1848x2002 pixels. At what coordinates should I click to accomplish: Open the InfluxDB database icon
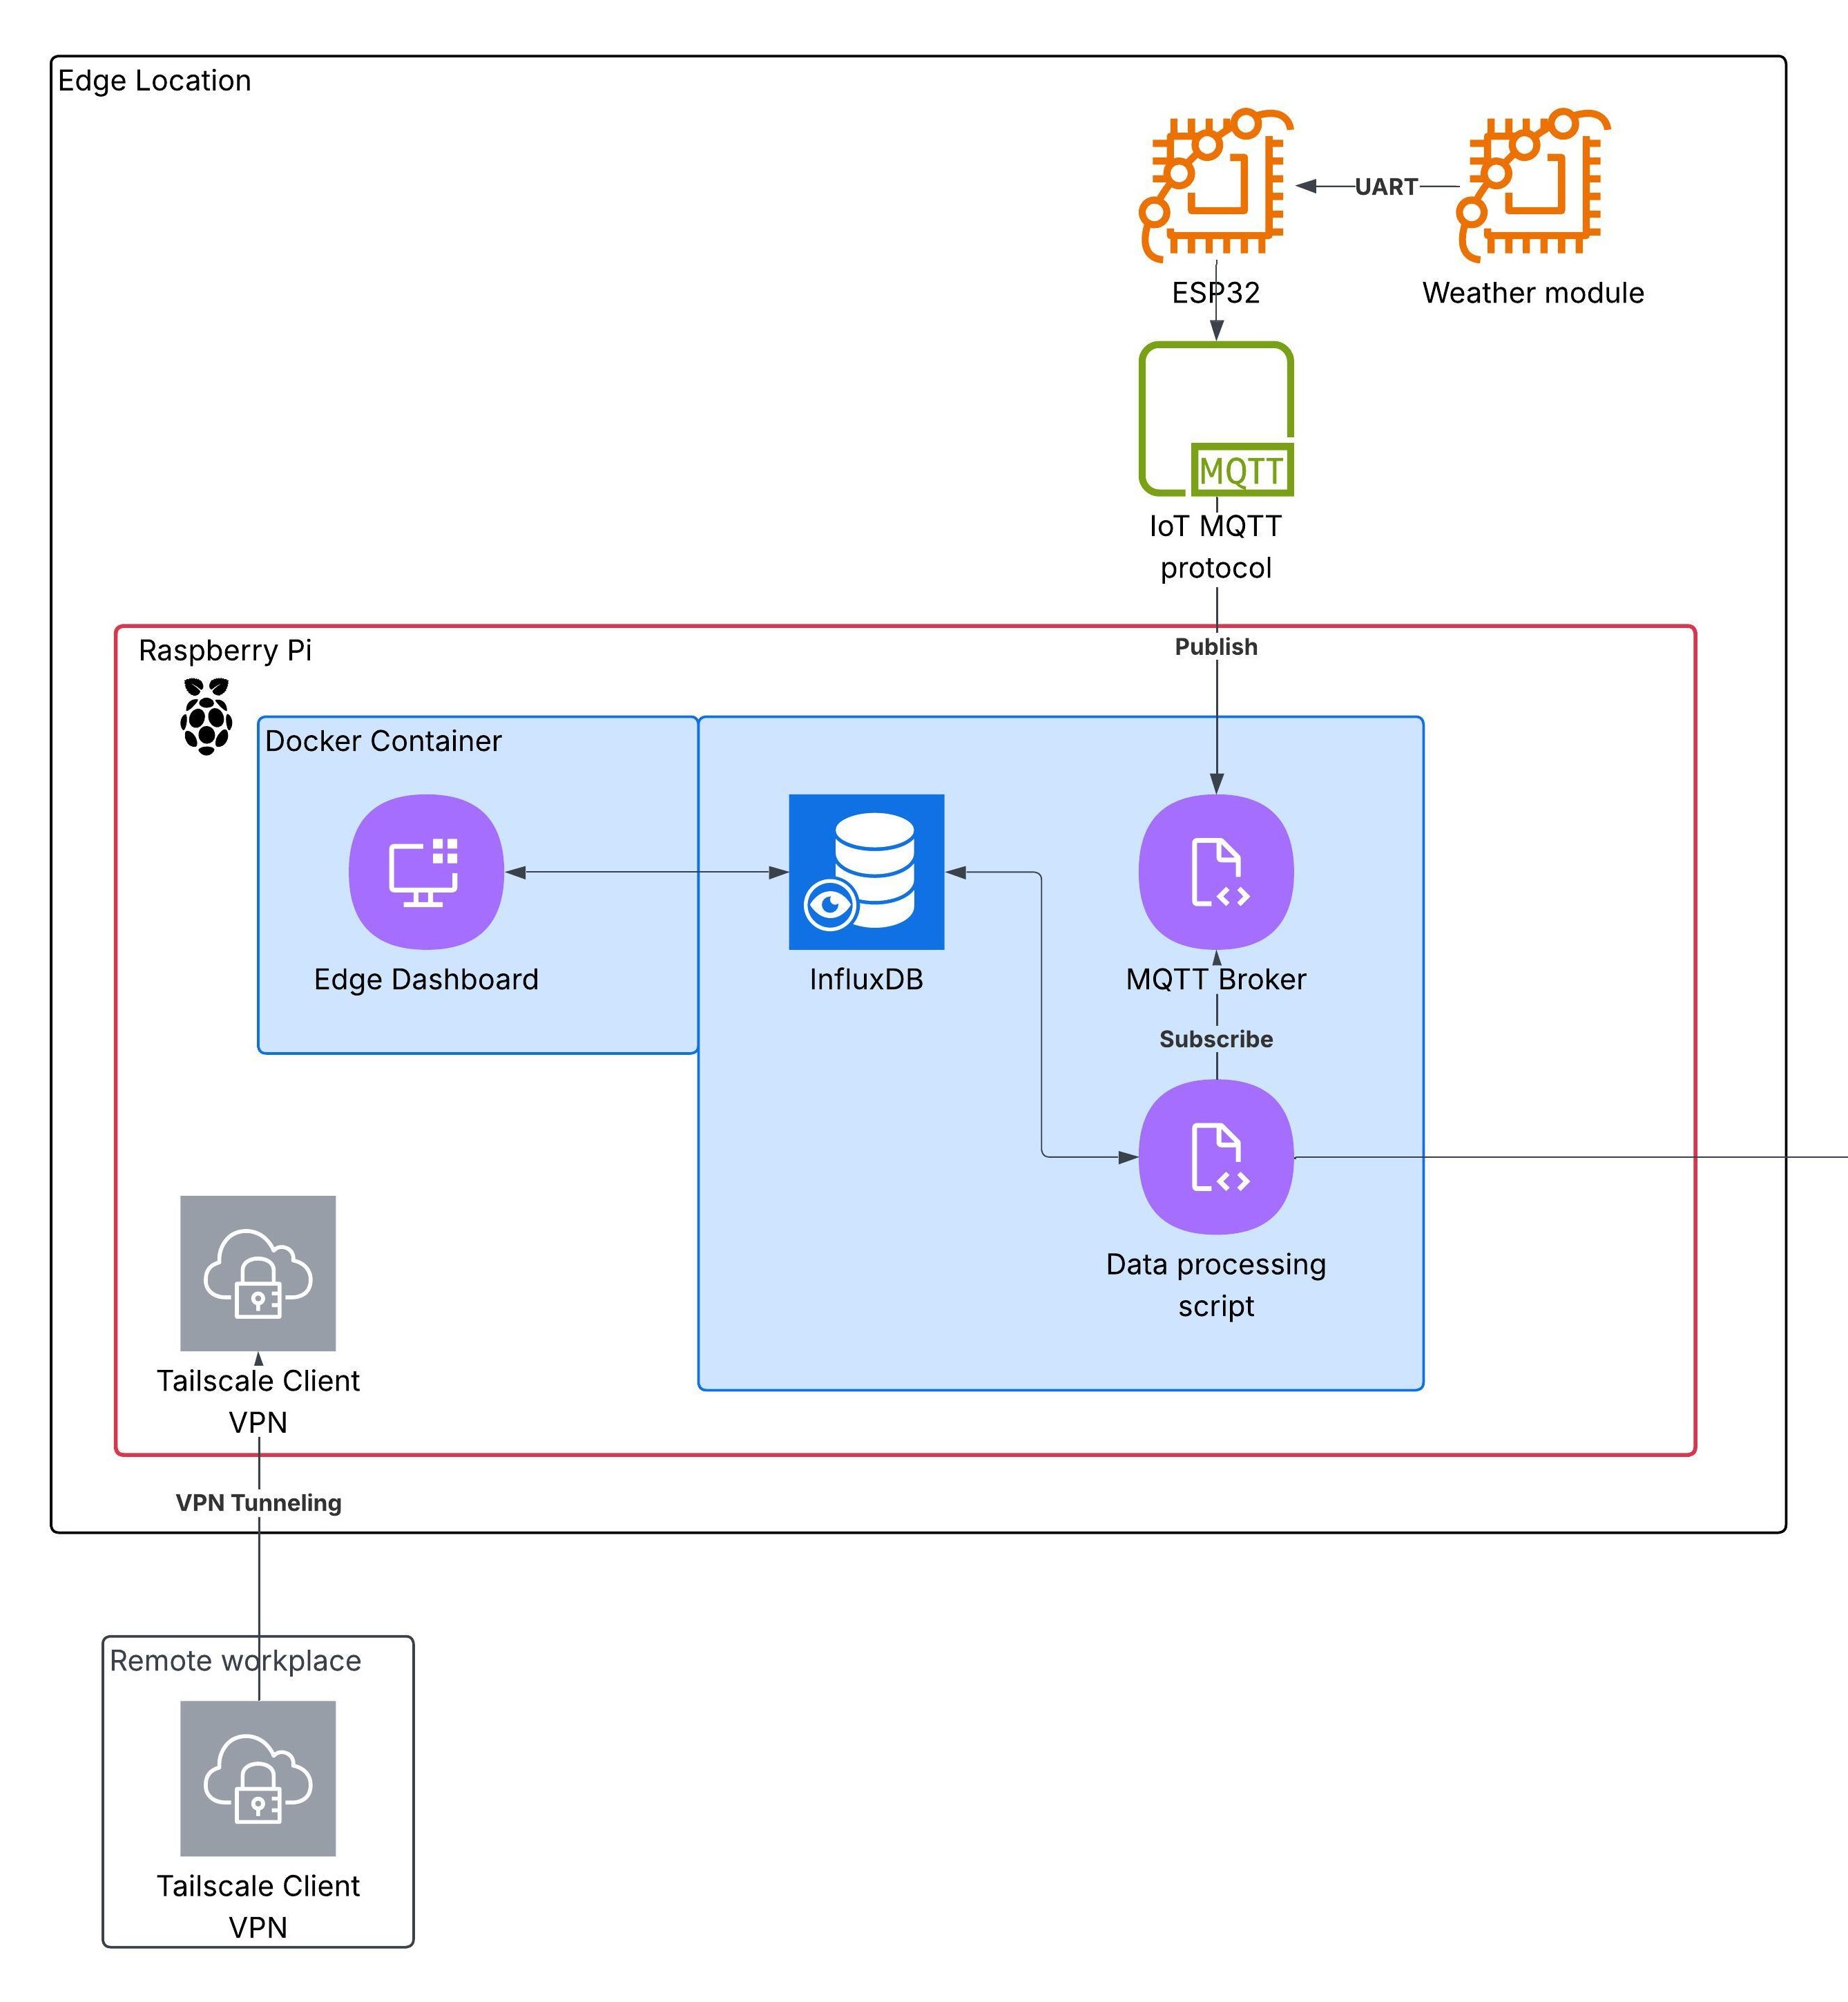tap(867, 871)
